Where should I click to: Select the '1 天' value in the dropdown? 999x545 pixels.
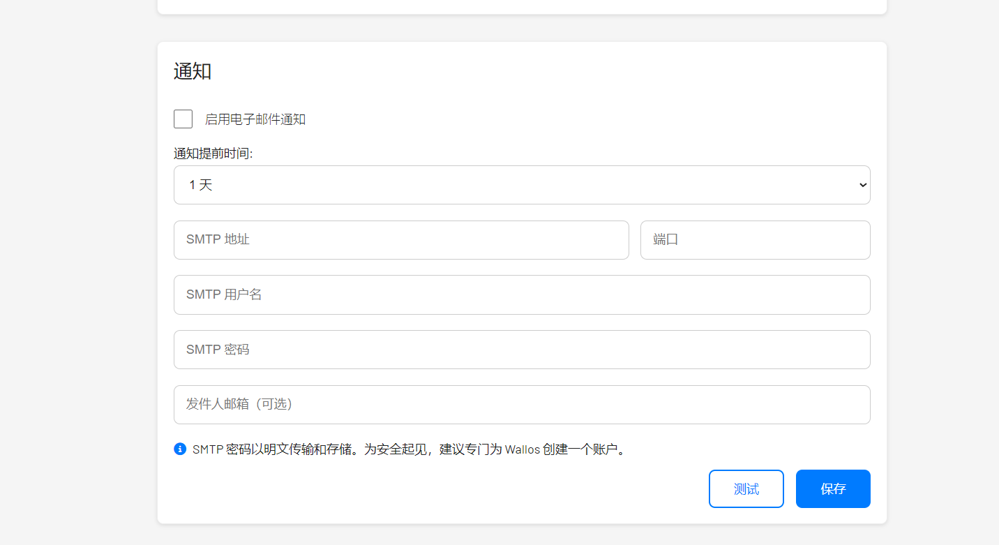200,185
